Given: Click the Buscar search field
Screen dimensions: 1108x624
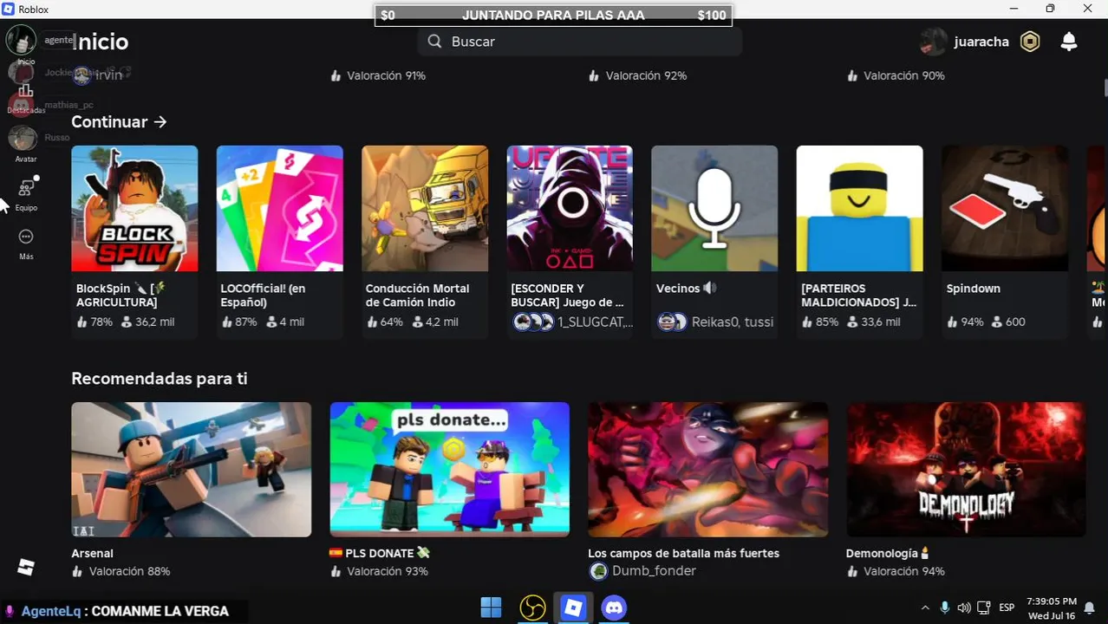Looking at the screenshot, I should (x=579, y=42).
